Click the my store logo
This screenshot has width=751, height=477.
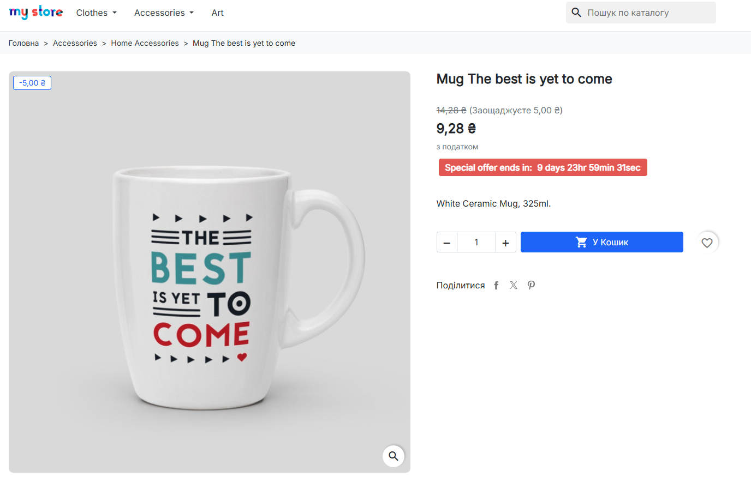pyautogui.click(x=36, y=12)
